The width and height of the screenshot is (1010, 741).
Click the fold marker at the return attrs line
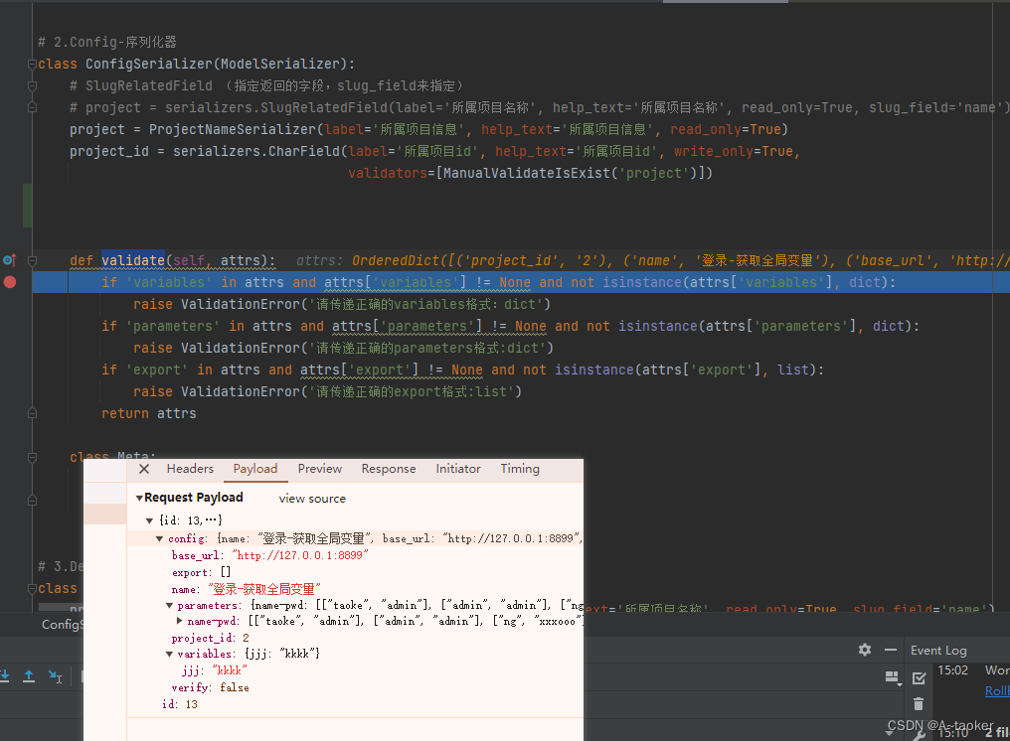[x=32, y=413]
